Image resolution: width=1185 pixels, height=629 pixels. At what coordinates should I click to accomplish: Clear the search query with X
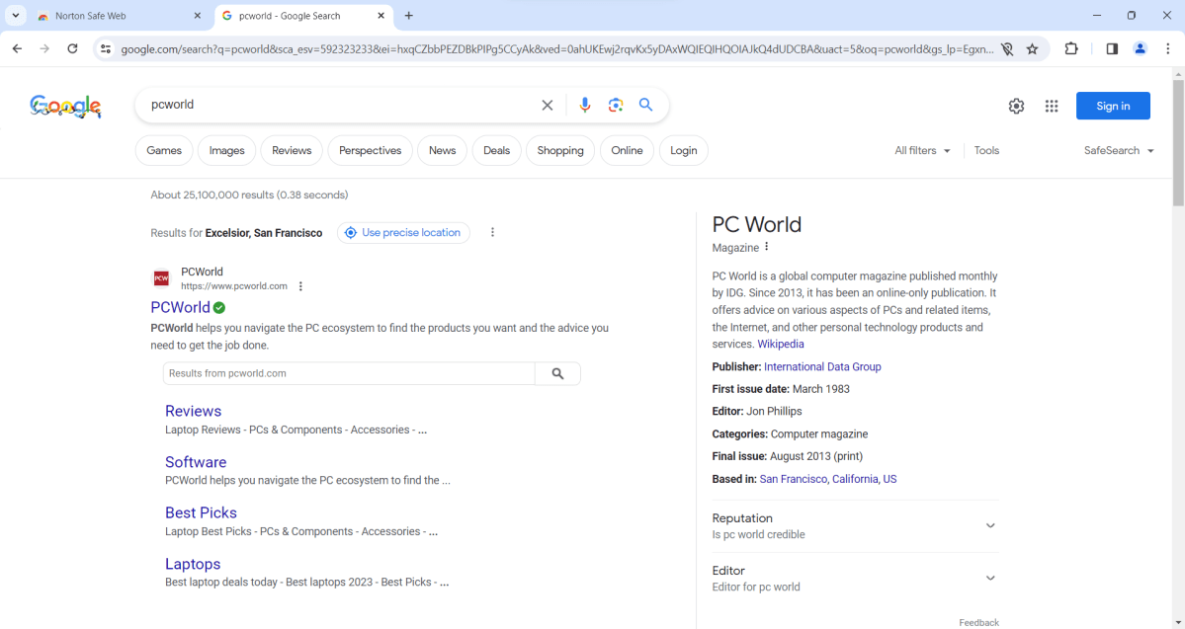point(548,105)
